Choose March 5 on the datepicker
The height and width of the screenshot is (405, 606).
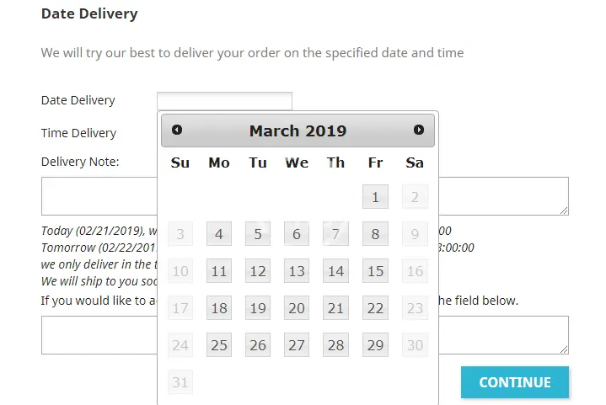pos(258,234)
